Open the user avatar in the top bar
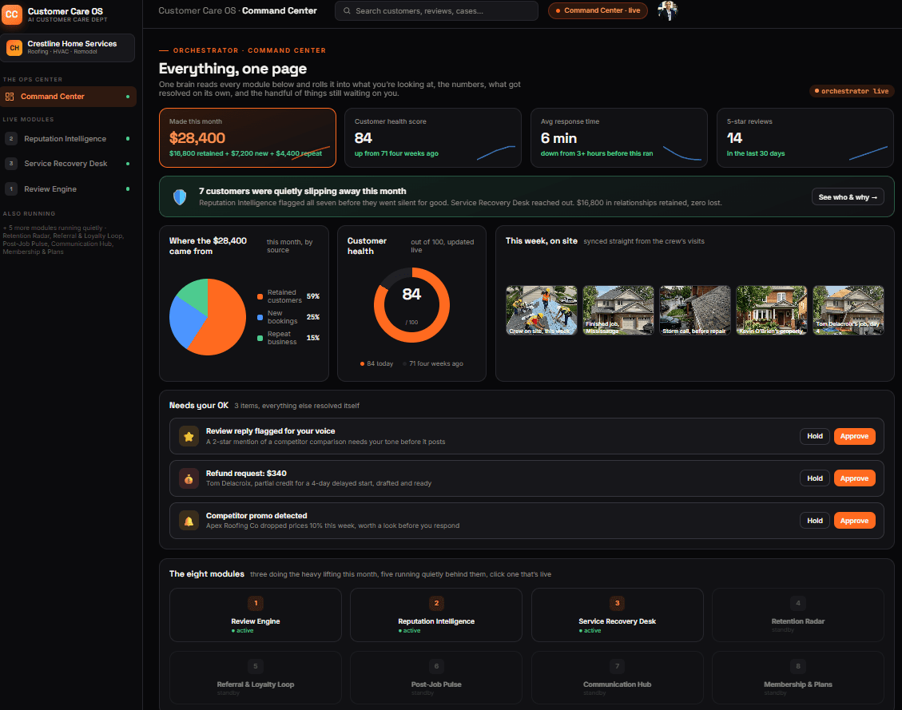This screenshot has width=902, height=710. pos(668,10)
